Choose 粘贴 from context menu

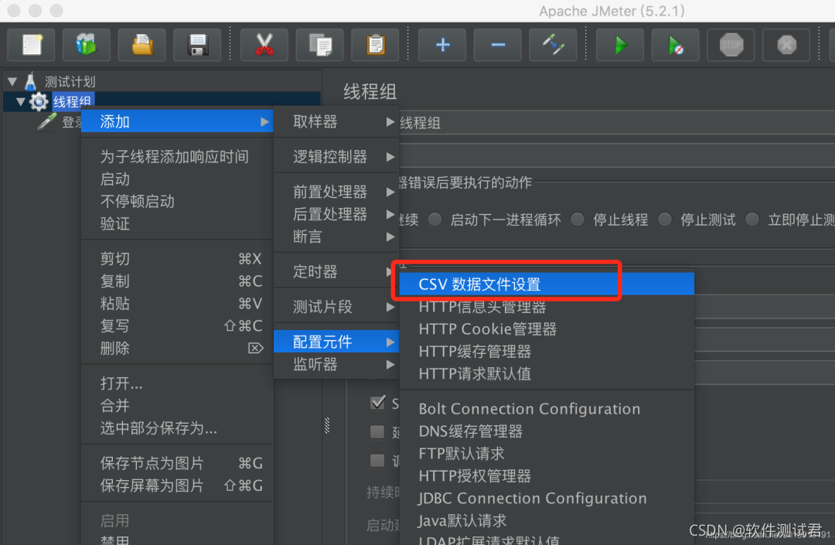tap(177, 303)
